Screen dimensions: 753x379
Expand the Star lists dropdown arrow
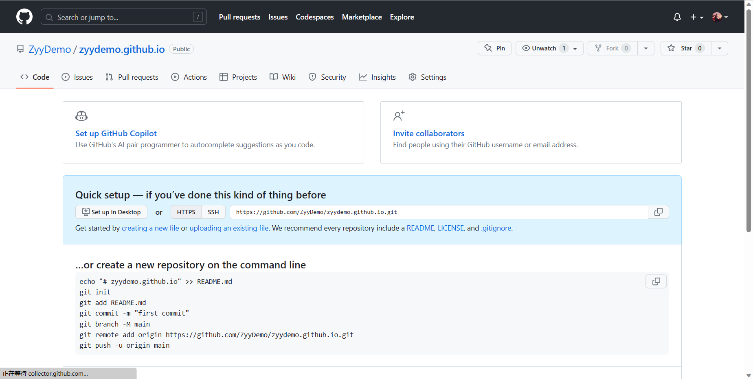pos(720,48)
